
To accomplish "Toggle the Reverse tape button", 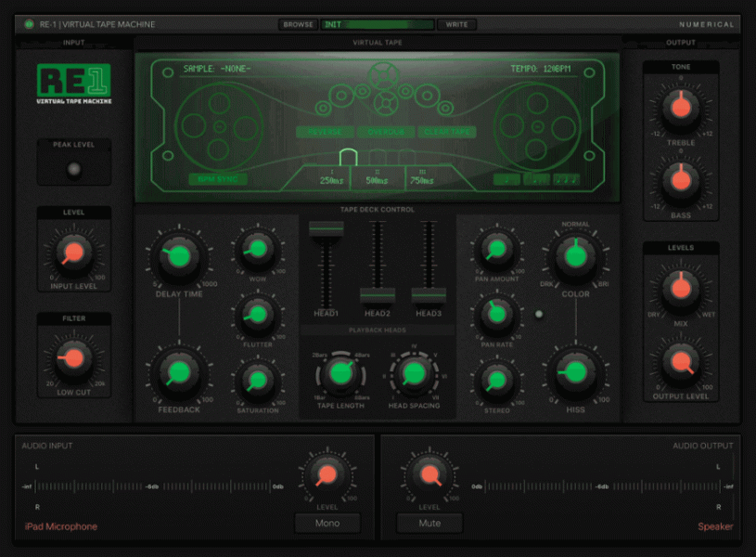I will [x=326, y=132].
